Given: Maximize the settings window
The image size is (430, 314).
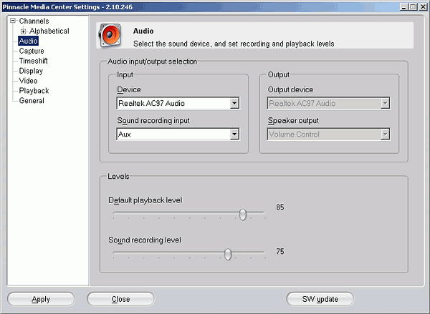Looking at the screenshot, I should click(413, 7).
